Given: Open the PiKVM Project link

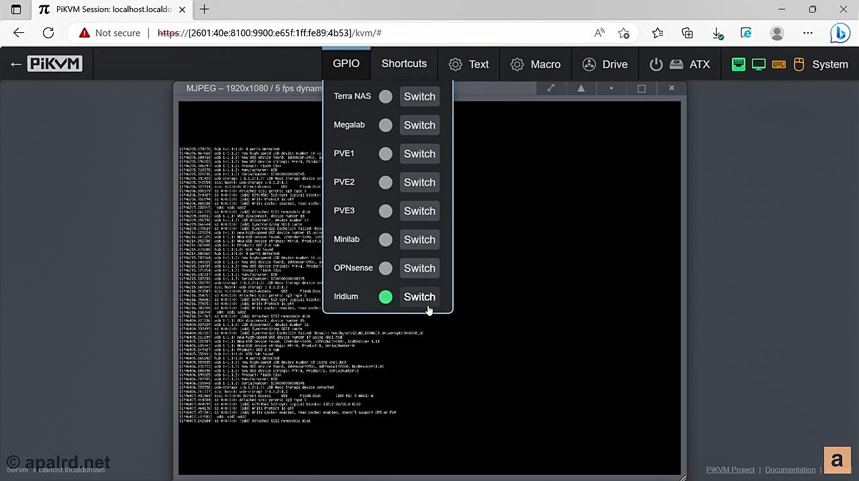Looking at the screenshot, I should [730, 470].
